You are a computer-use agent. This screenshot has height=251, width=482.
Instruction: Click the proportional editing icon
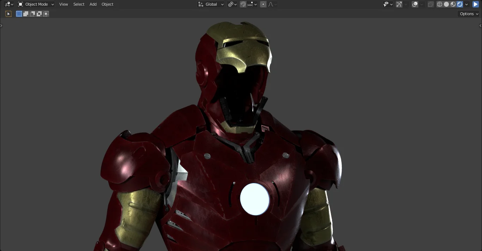coord(263,4)
